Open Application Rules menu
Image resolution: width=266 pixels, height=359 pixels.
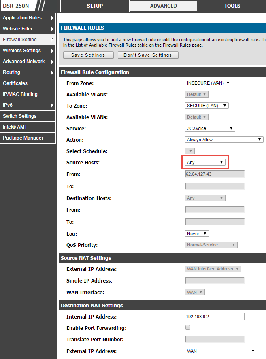(x=28, y=18)
